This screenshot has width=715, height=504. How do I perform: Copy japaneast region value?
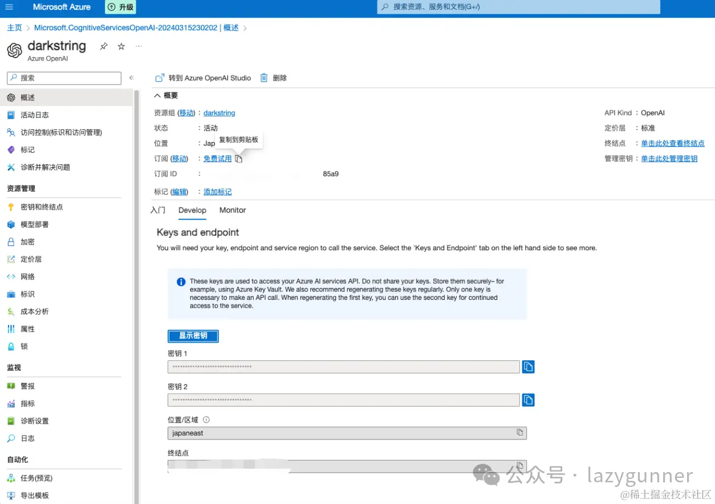(519, 433)
